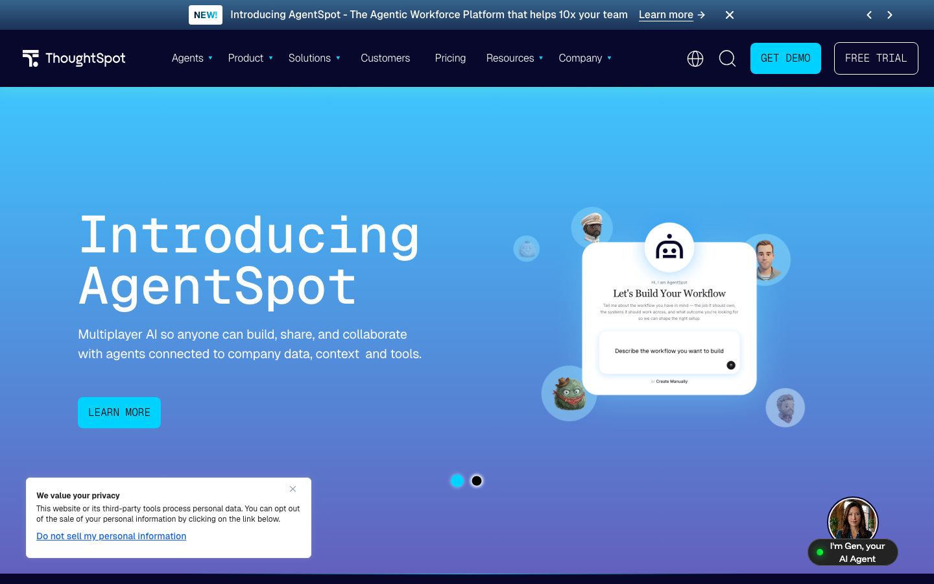Click the We value your privacy heading

click(x=78, y=495)
